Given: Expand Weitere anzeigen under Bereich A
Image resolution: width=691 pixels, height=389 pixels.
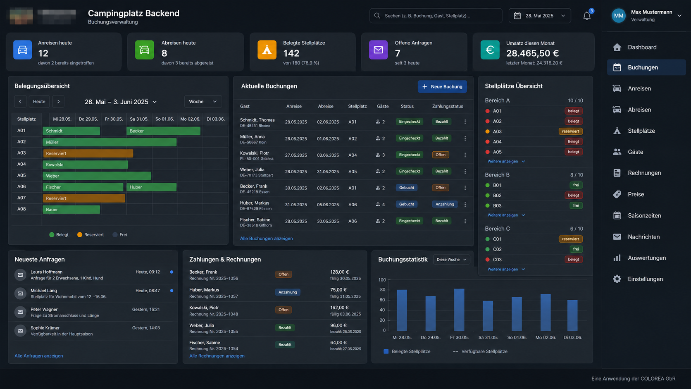Looking at the screenshot, I should tap(506, 161).
